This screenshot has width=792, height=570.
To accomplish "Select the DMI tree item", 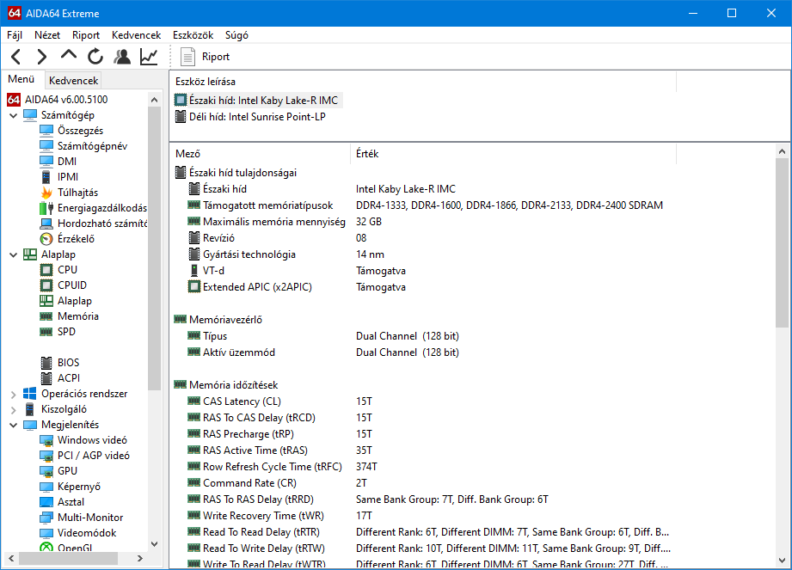I will (67, 162).
